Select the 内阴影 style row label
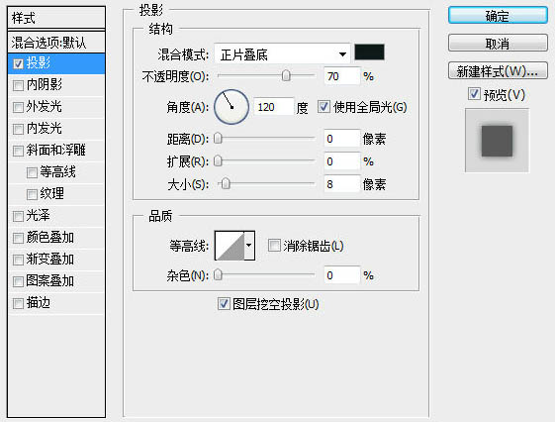Viewport: 555px width, 422px height. 45,84
